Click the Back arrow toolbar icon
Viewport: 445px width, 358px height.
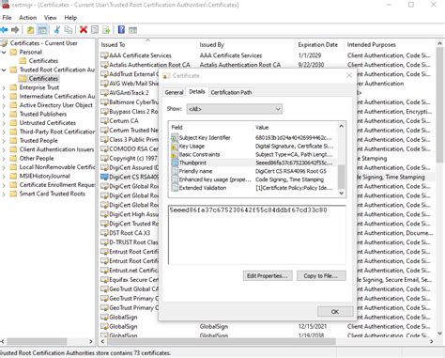(4, 30)
